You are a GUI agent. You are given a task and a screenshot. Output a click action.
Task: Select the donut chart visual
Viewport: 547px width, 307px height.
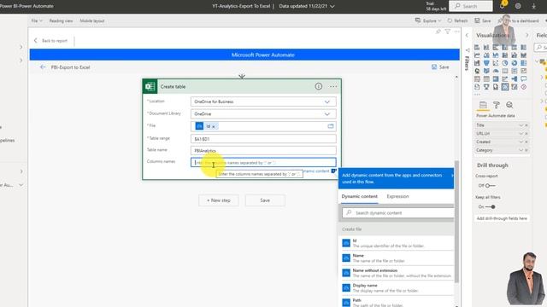[515, 63]
